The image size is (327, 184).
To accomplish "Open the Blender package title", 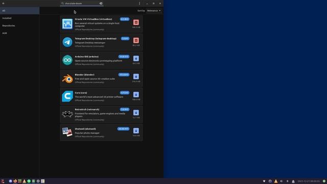I will (84, 75).
